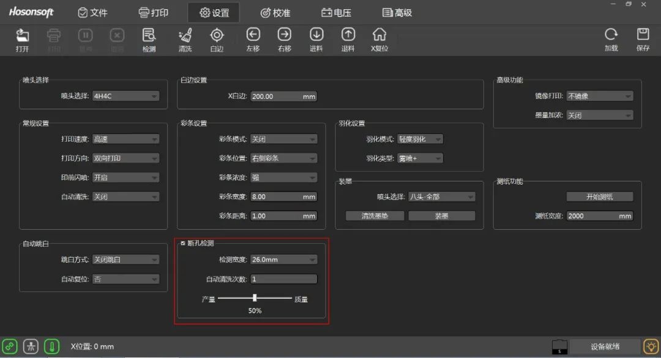Reset X axis with X复位 icon

coord(379,39)
